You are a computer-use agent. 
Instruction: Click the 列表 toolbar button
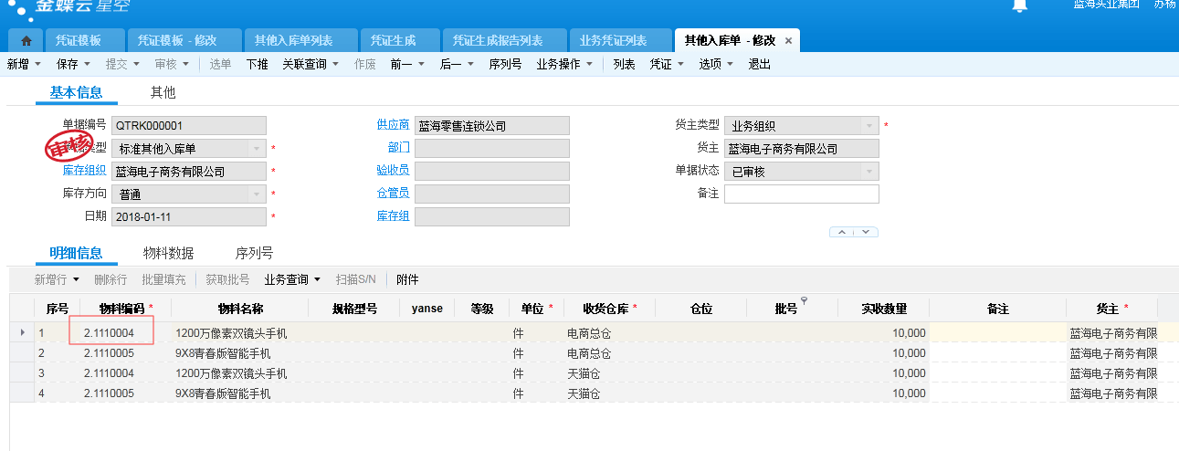(x=624, y=64)
